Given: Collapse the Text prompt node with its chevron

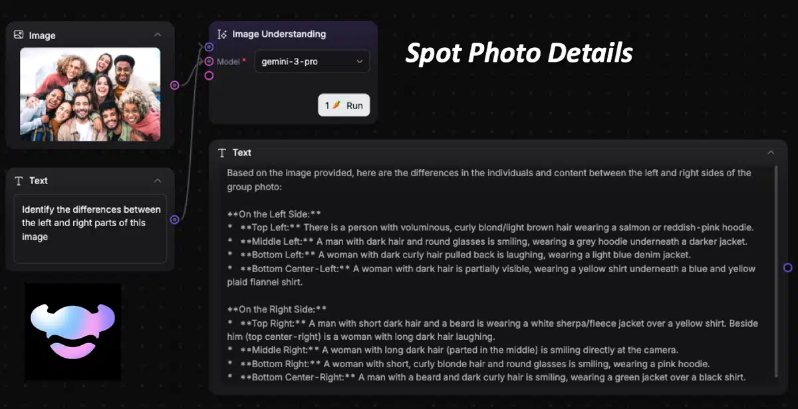Looking at the screenshot, I should [x=158, y=180].
